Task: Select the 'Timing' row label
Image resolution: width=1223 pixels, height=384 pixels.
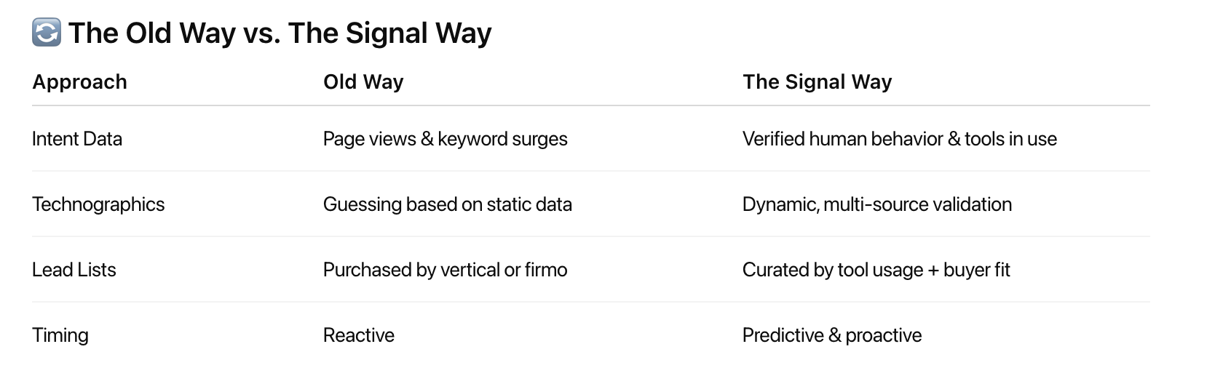Action: pyautogui.click(x=60, y=335)
